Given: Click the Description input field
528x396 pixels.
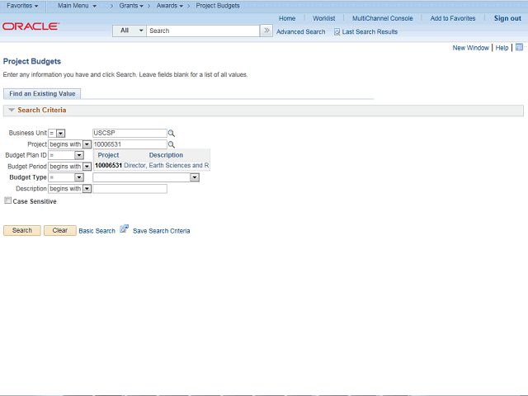Looking at the screenshot, I should click(x=130, y=189).
